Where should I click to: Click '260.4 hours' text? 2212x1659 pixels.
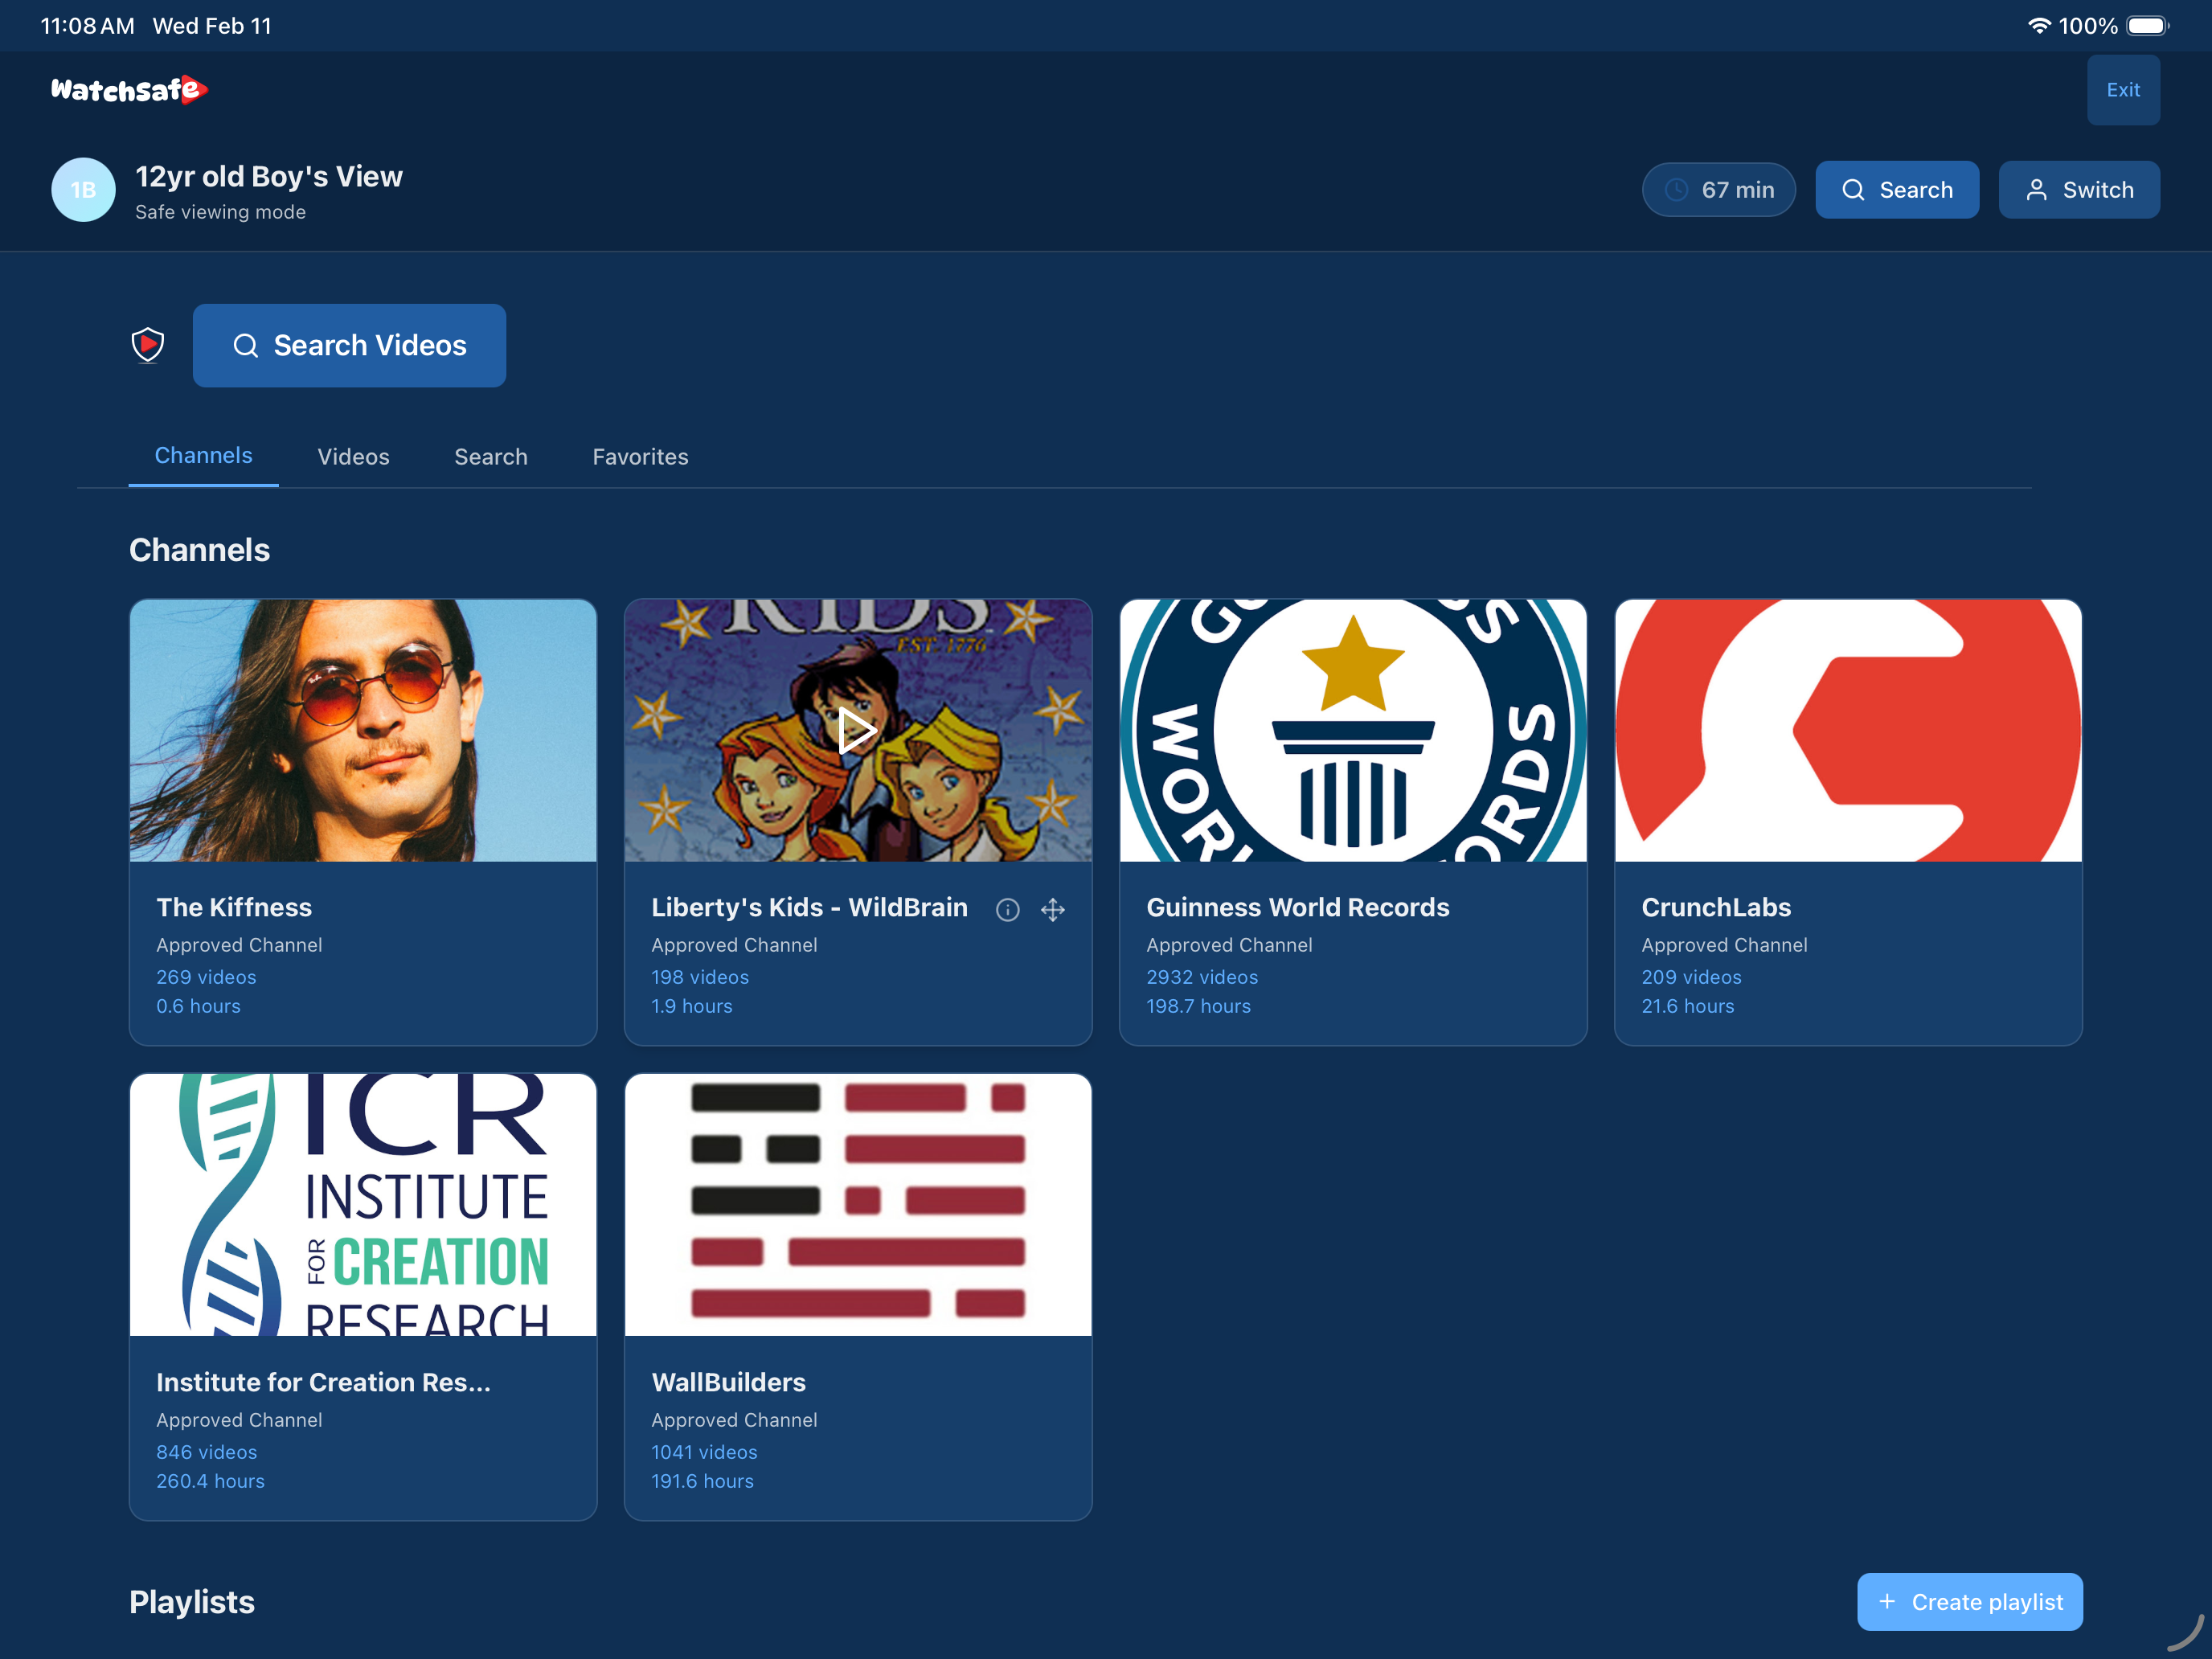tap(210, 1481)
